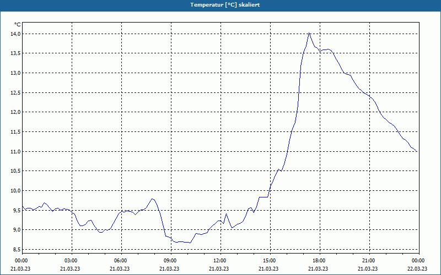Click the 21.03.23 date under 15:00
The image size is (441, 275).
point(268,269)
